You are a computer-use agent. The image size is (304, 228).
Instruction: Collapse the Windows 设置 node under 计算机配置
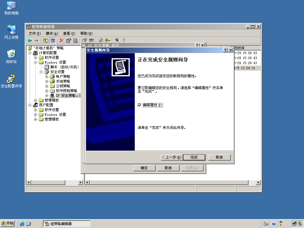pyautogui.click(x=36, y=62)
